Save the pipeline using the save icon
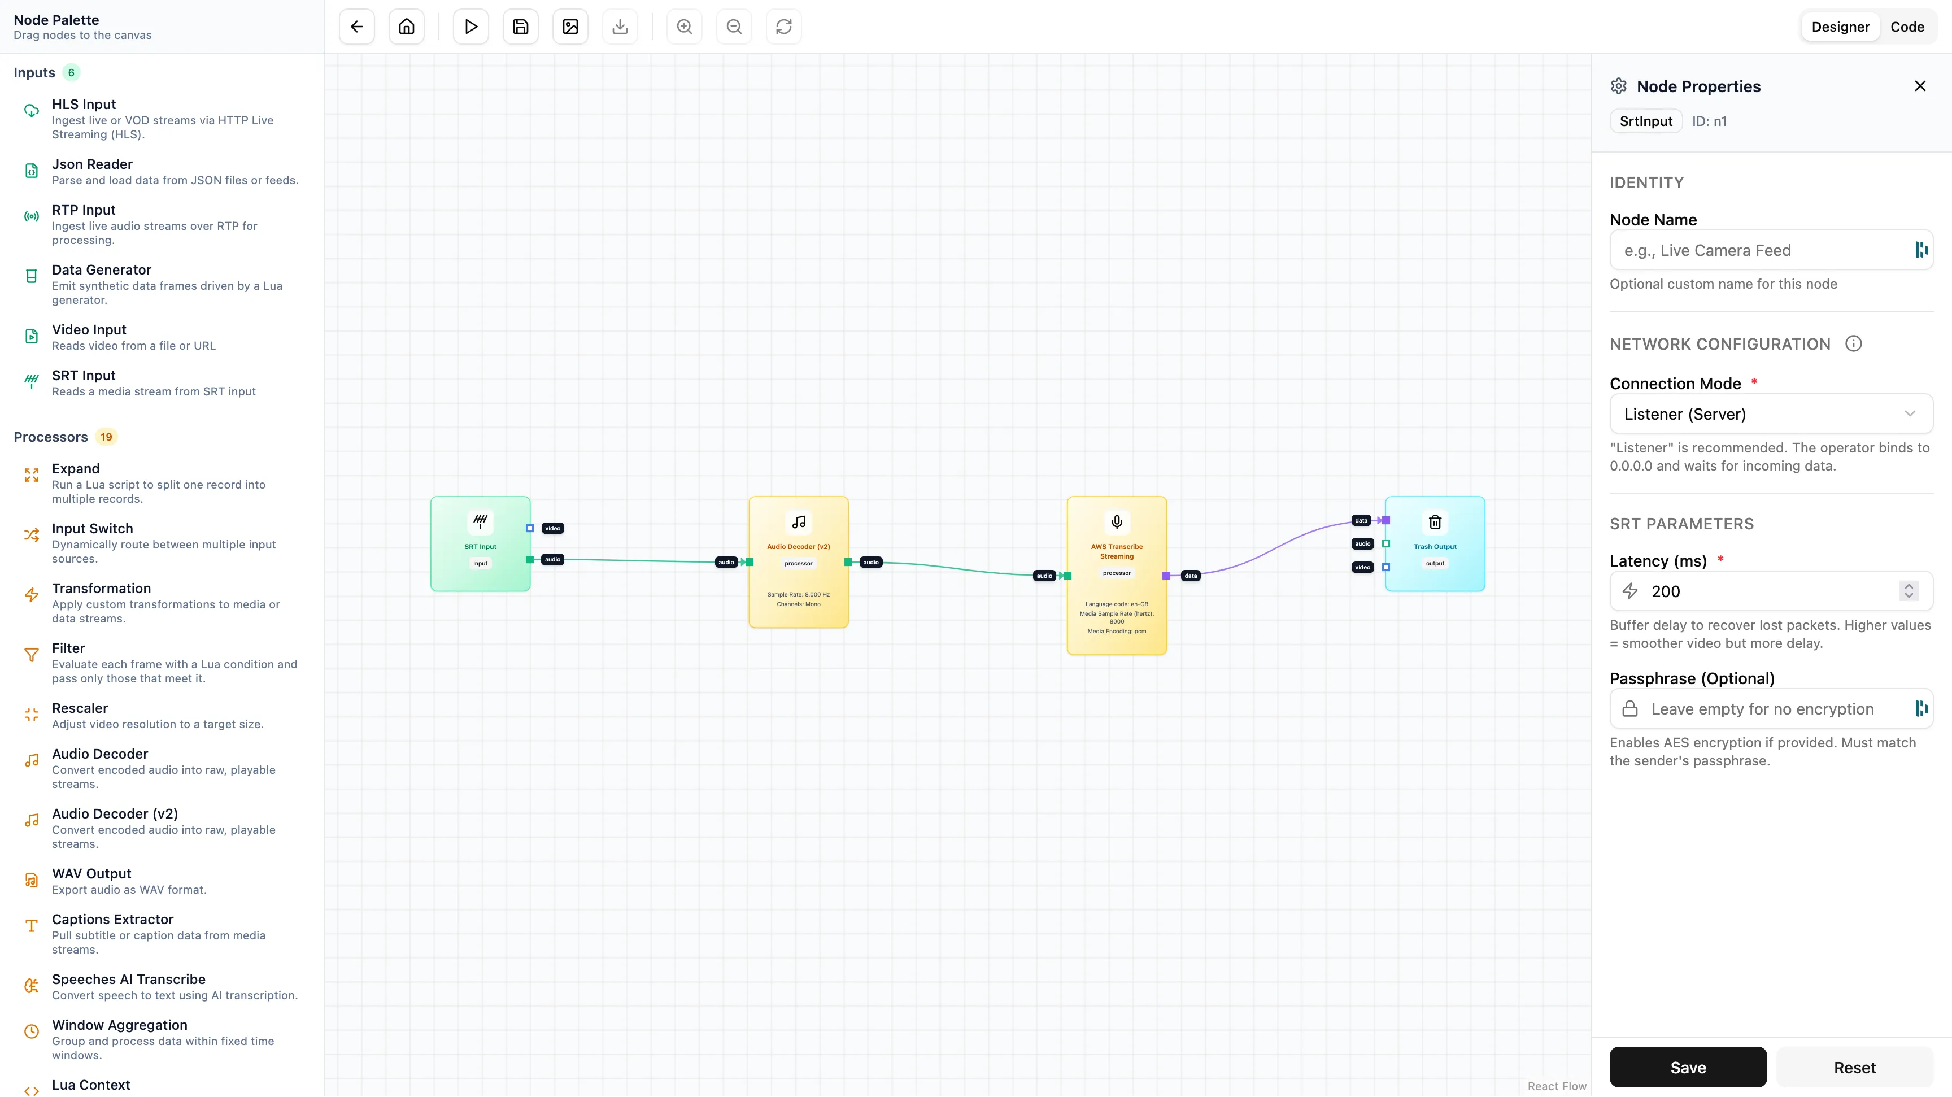 click(520, 26)
